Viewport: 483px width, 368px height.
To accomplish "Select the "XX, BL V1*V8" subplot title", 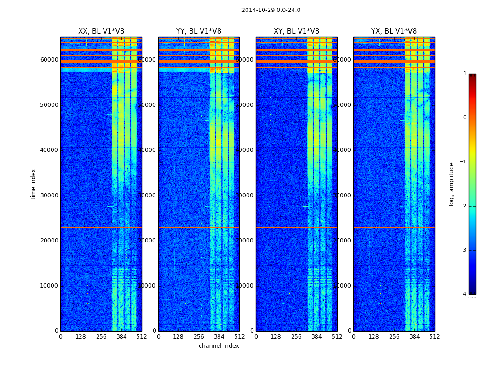I will 101,31.
